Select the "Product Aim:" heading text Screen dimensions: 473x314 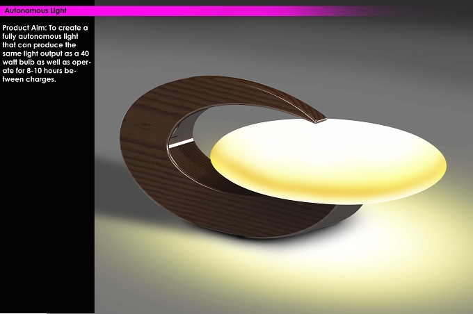[x=24, y=28]
